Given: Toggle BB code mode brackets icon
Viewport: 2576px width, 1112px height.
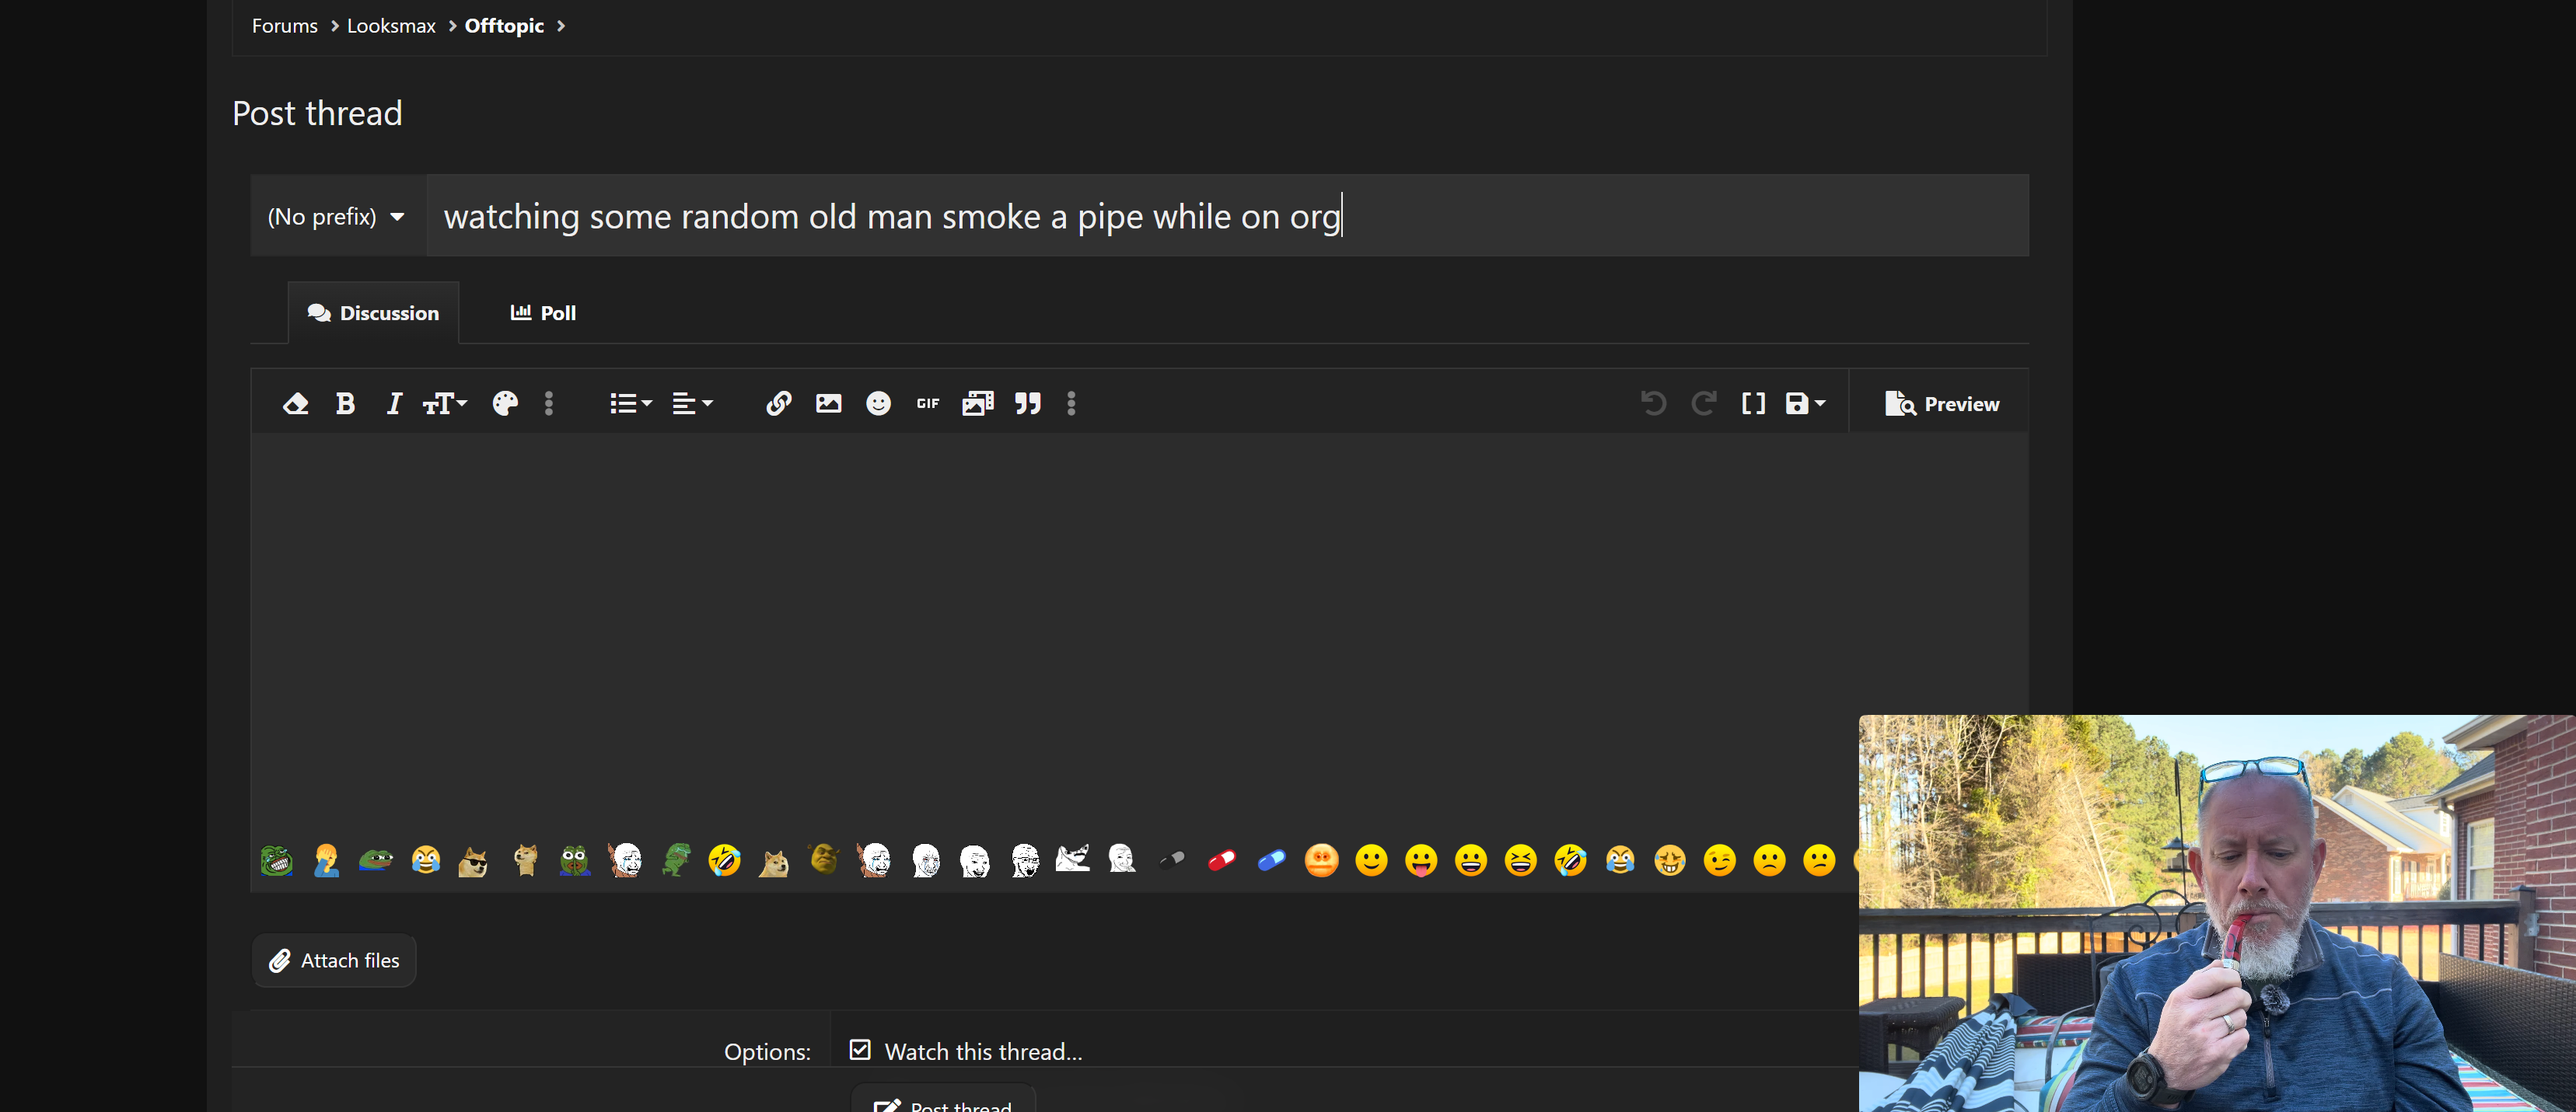Looking at the screenshot, I should point(1753,403).
